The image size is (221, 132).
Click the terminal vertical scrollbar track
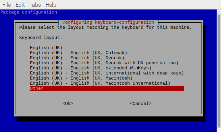[219, 71]
